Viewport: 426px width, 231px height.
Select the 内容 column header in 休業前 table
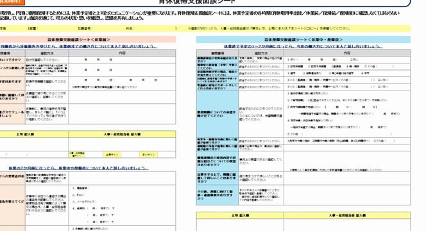(x=123, y=53)
